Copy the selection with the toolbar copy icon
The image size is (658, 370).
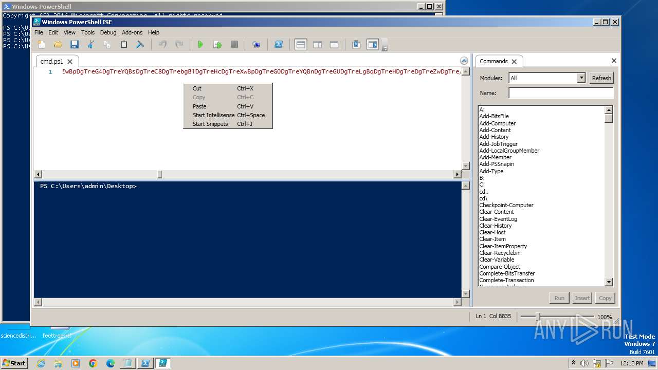coord(107,45)
